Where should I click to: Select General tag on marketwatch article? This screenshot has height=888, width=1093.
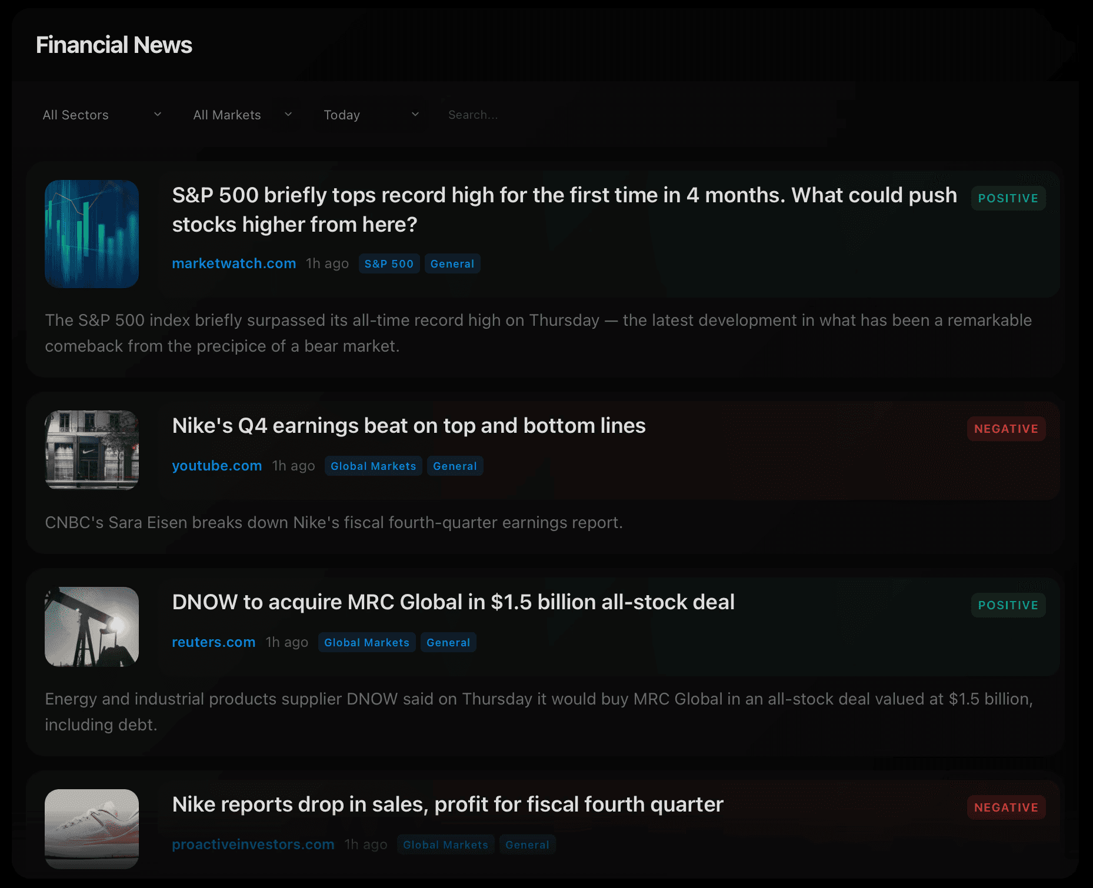[452, 263]
